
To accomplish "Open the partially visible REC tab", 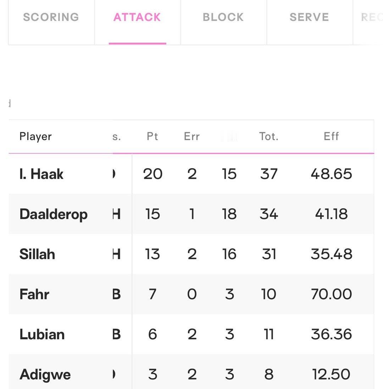I will tap(371, 17).
